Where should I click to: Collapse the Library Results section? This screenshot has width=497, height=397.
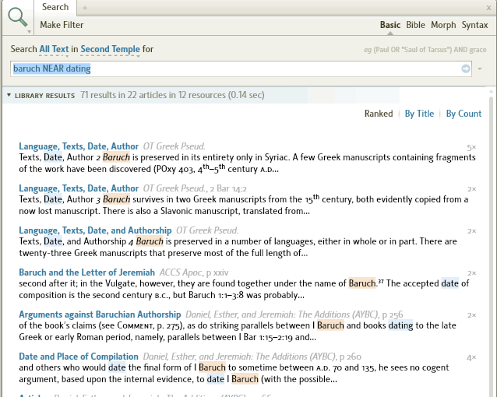9,95
